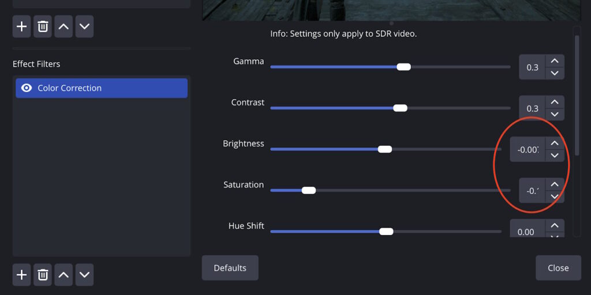Click the Saturation slider handle

point(309,190)
